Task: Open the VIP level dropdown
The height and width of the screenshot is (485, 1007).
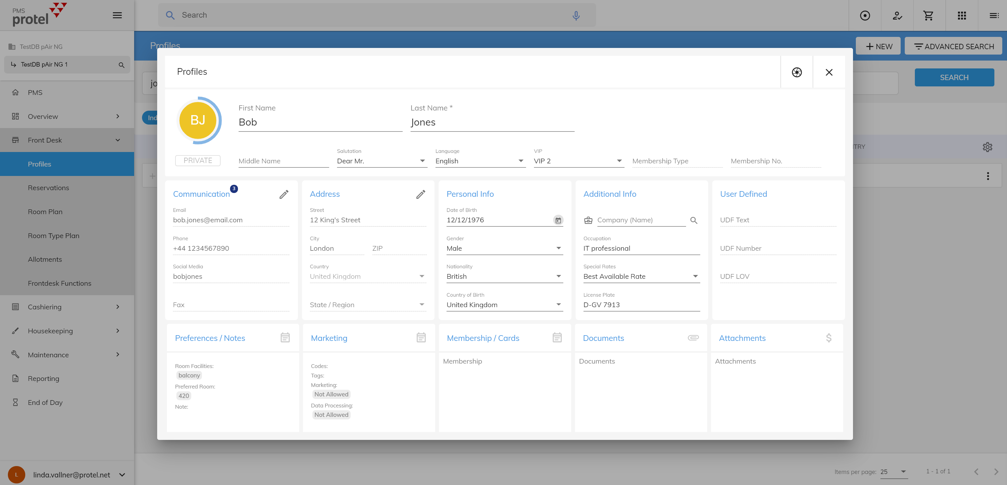Action: [578, 161]
